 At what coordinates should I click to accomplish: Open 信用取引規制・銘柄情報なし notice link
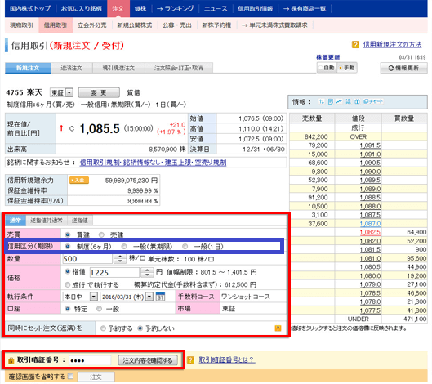point(153,163)
